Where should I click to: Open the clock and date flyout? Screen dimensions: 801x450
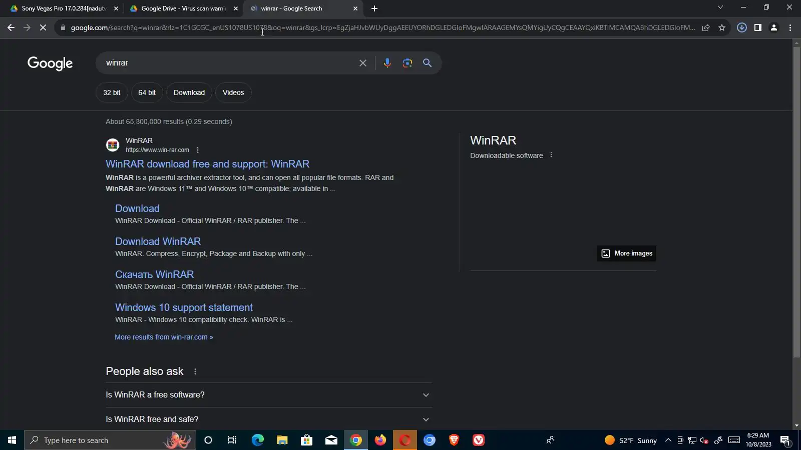coord(758,440)
